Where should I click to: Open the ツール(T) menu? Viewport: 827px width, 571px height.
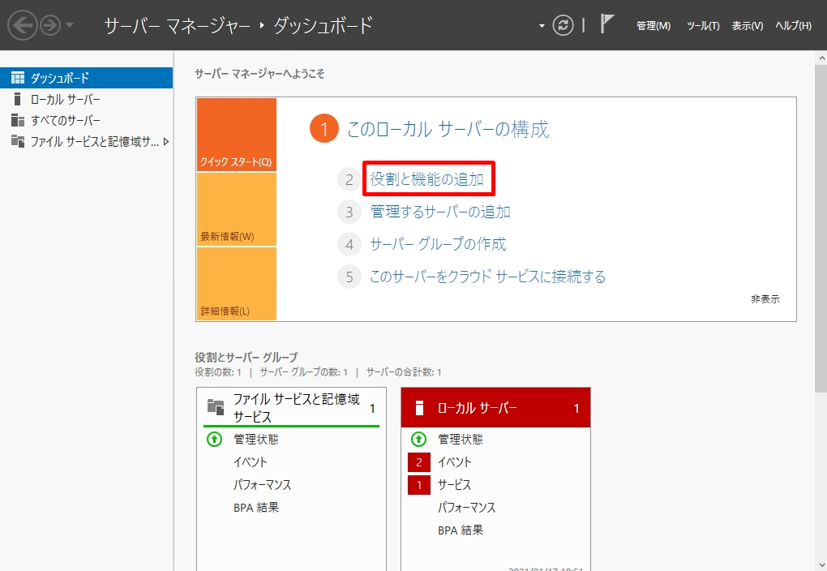pyautogui.click(x=703, y=25)
